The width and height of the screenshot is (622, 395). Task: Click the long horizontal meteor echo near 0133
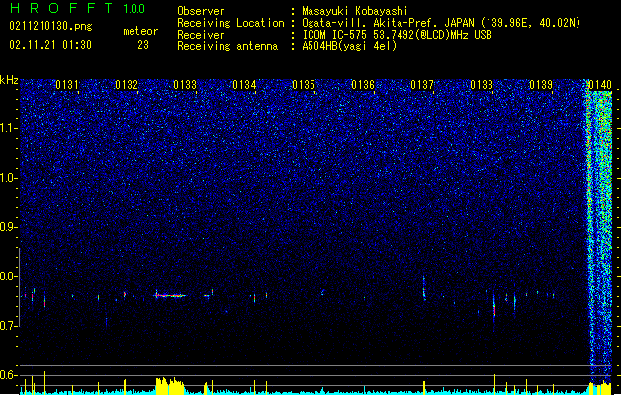[x=170, y=295]
